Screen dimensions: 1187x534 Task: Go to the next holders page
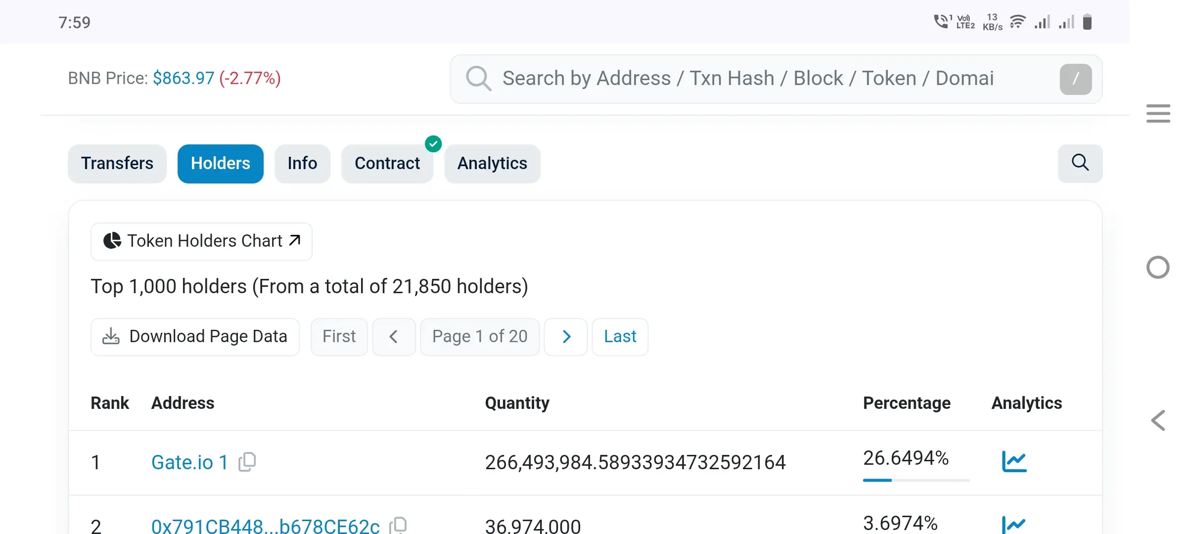coord(566,337)
